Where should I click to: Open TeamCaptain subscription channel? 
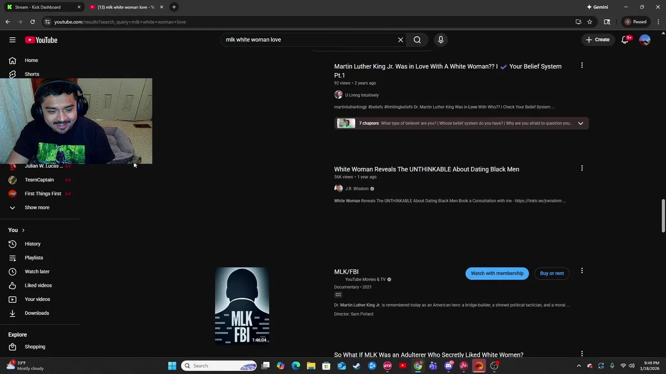pyautogui.click(x=40, y=180)
